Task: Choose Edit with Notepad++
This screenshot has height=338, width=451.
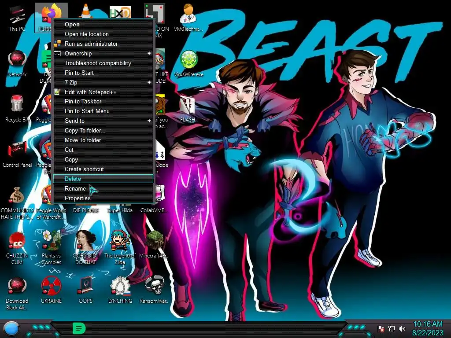Action: [x=103, y=92]
